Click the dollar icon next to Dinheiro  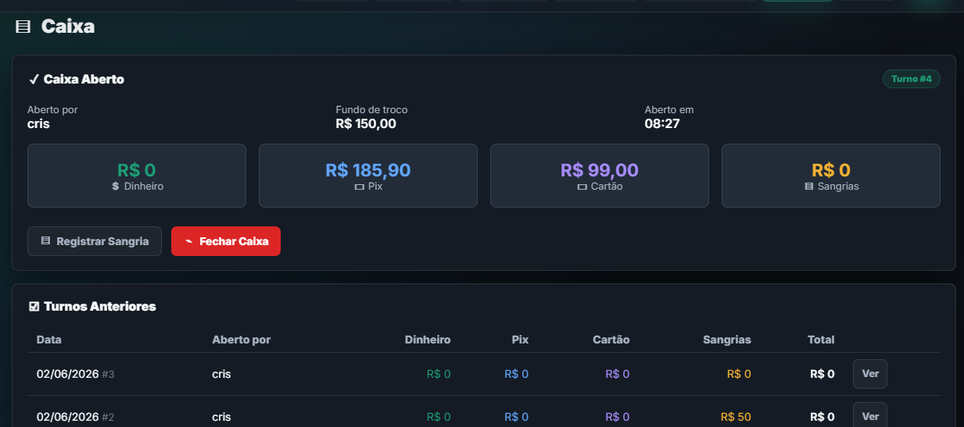point(116,187)
